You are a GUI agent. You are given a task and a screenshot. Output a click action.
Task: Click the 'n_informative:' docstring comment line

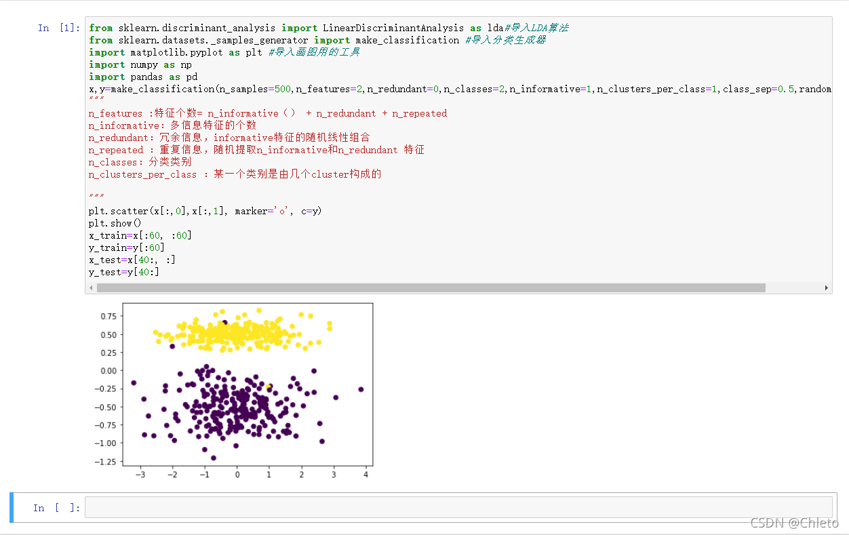pos(173,125)
